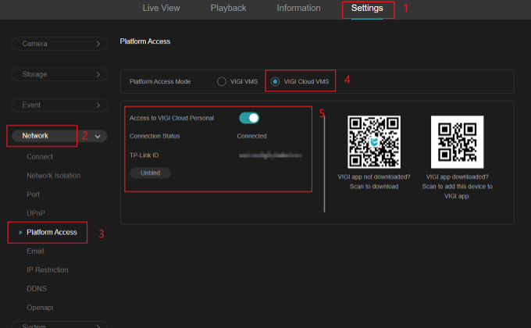Screen dimensions: 531x328
Task: Select the Settings tab
Action: [x=366, y=9]
